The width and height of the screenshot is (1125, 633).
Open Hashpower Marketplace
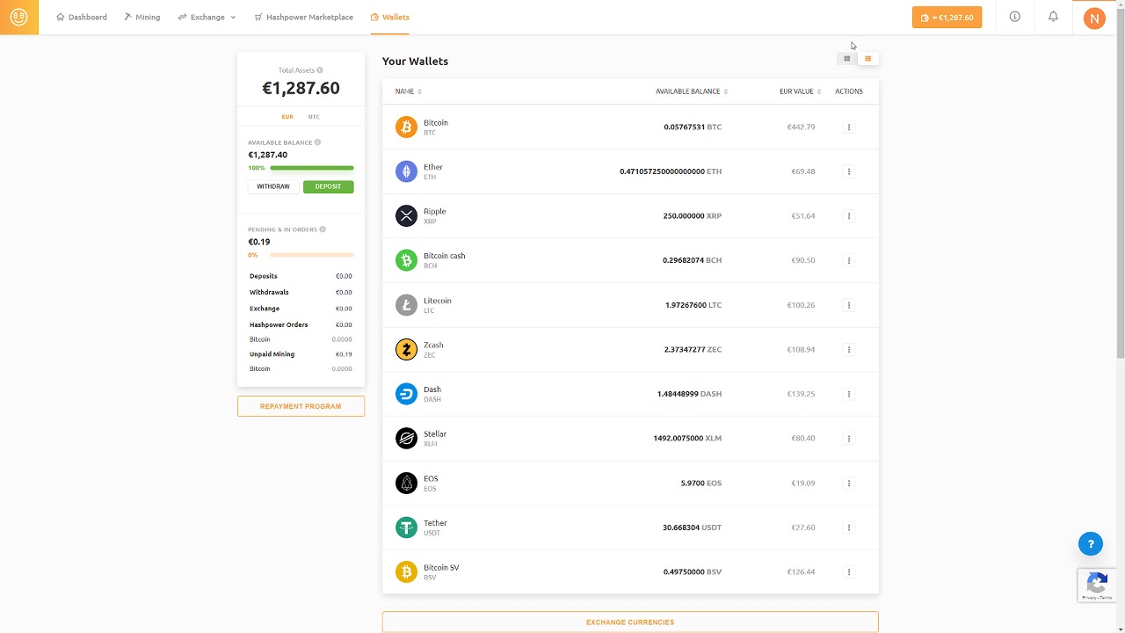pyautogui.click(x=303, y=17)
